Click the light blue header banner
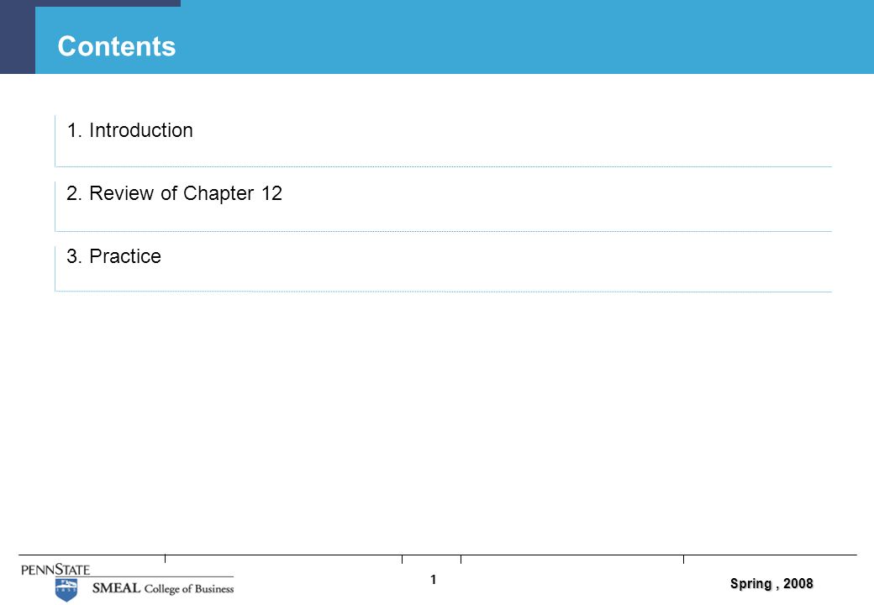 coord(455,37)
